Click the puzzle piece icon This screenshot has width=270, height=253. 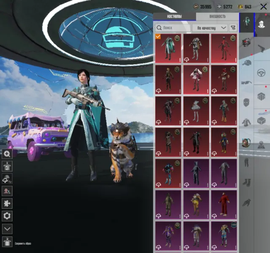pyautogui.click(x=7, y=203)
